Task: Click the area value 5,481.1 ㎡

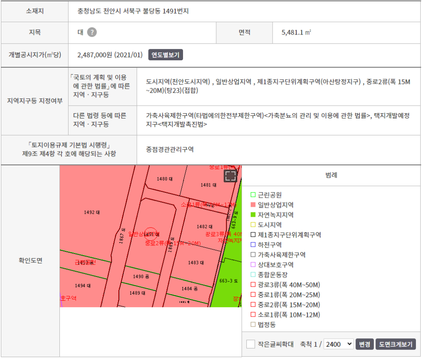Action: pyautogui.click(x=296, y=32)
